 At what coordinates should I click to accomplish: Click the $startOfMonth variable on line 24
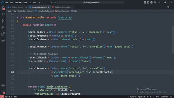pos(37,57)
